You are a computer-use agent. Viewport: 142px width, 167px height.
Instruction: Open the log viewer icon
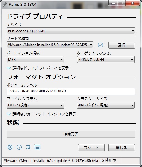(x=37, y=147)
